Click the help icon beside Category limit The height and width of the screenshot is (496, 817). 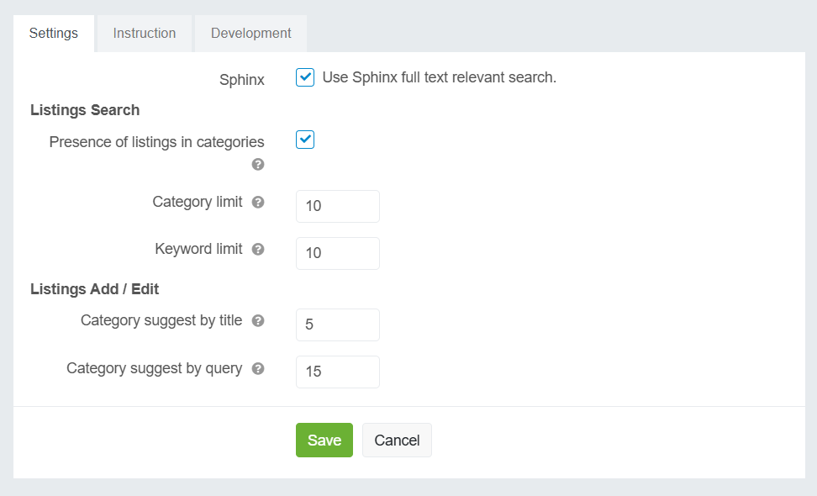pos(258,203)
